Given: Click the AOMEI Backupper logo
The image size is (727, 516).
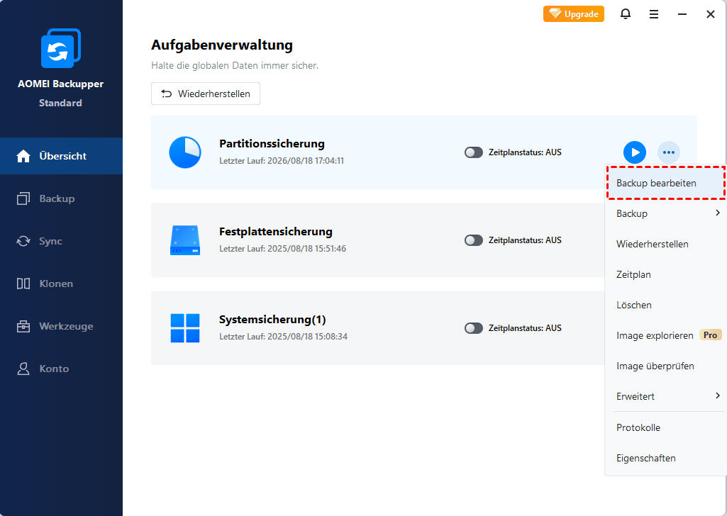Looking at the screenshot, I should click(60, 49).
